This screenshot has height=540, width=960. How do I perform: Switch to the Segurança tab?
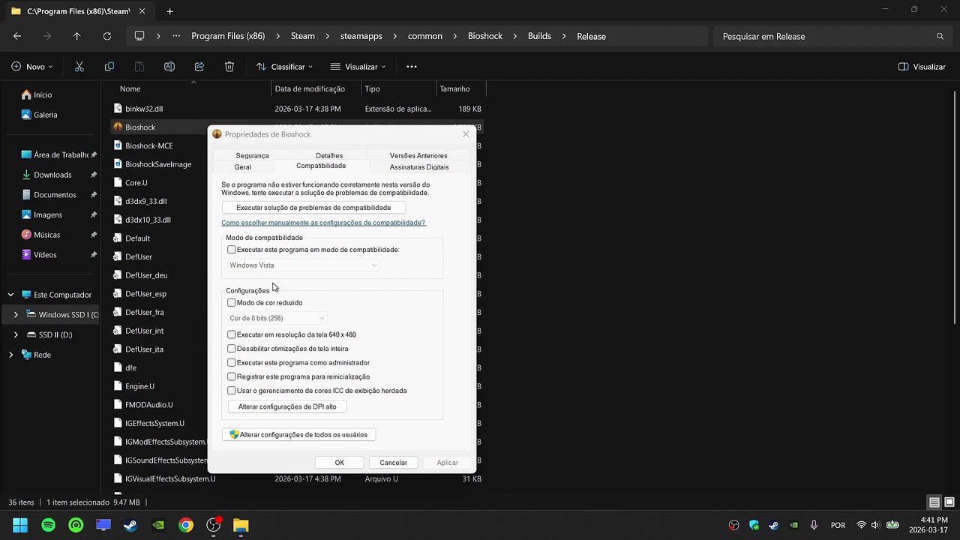(252, 155)
